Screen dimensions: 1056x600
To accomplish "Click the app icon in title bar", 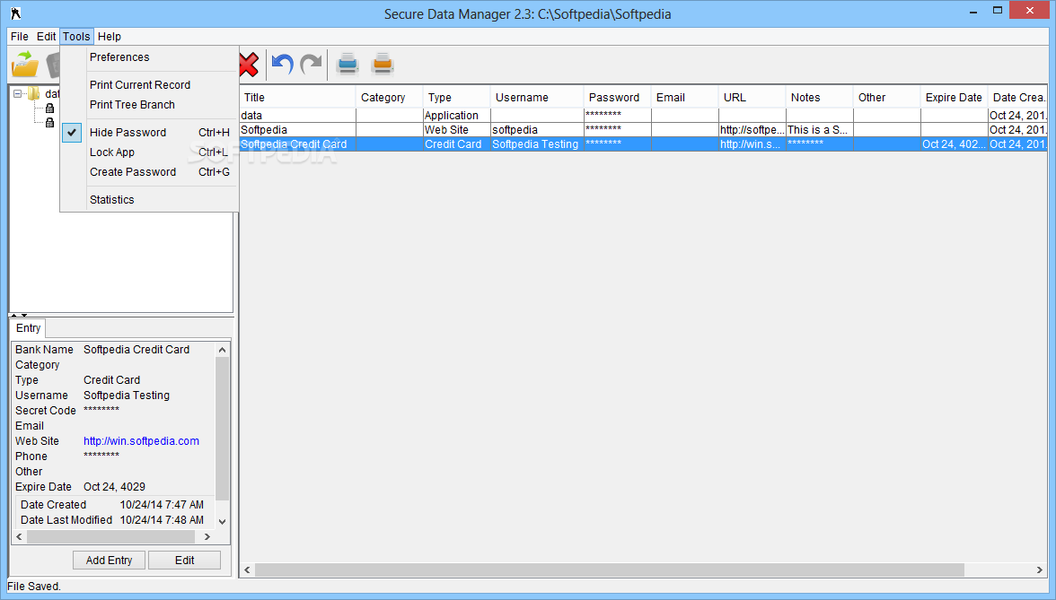I will pyautogui.click(x=15, y=13).
